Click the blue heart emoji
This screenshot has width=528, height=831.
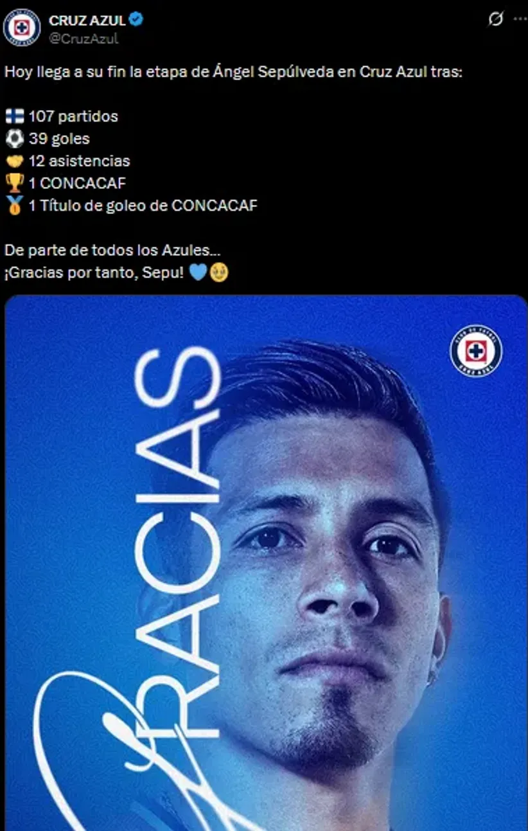pyautogui.click(x=198, y=273)
